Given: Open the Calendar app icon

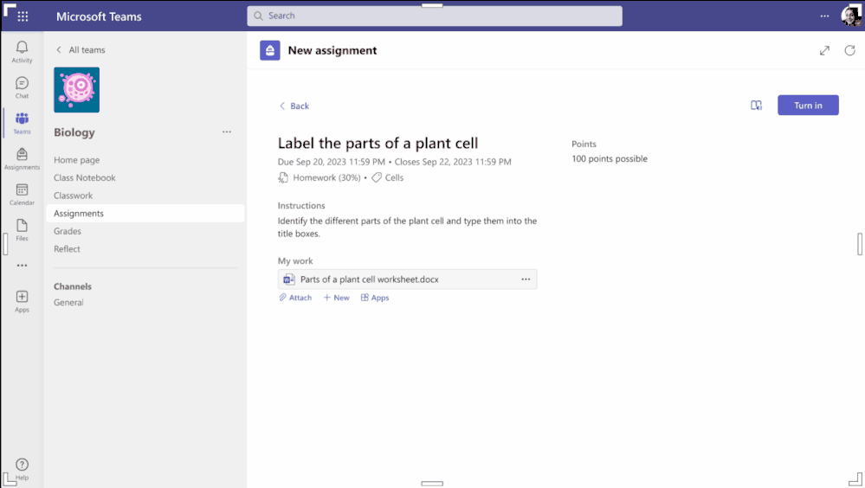Looking at the screenshot, I should click(x=22, y=190).
